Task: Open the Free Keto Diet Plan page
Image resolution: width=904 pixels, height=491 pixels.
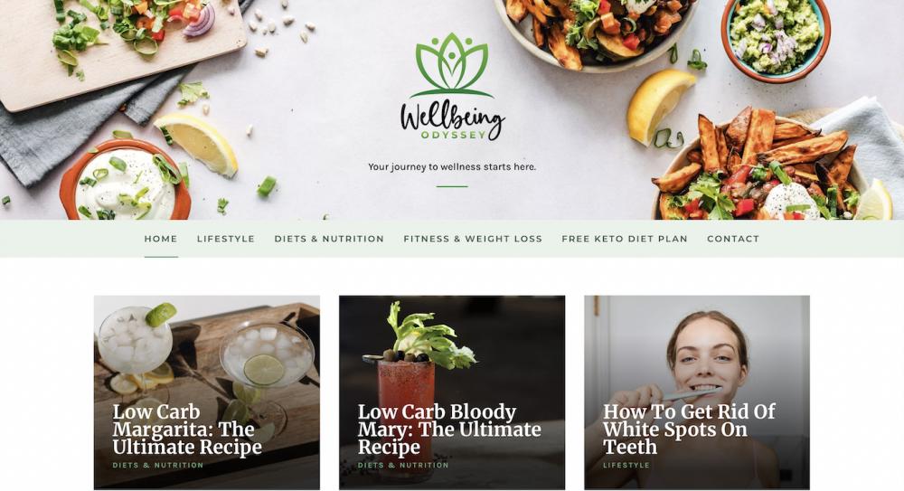Action: [x=625, y=239]
